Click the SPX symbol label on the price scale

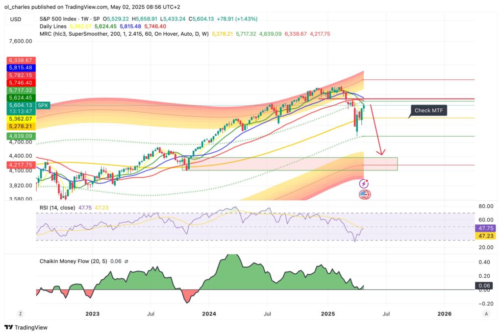43,105
